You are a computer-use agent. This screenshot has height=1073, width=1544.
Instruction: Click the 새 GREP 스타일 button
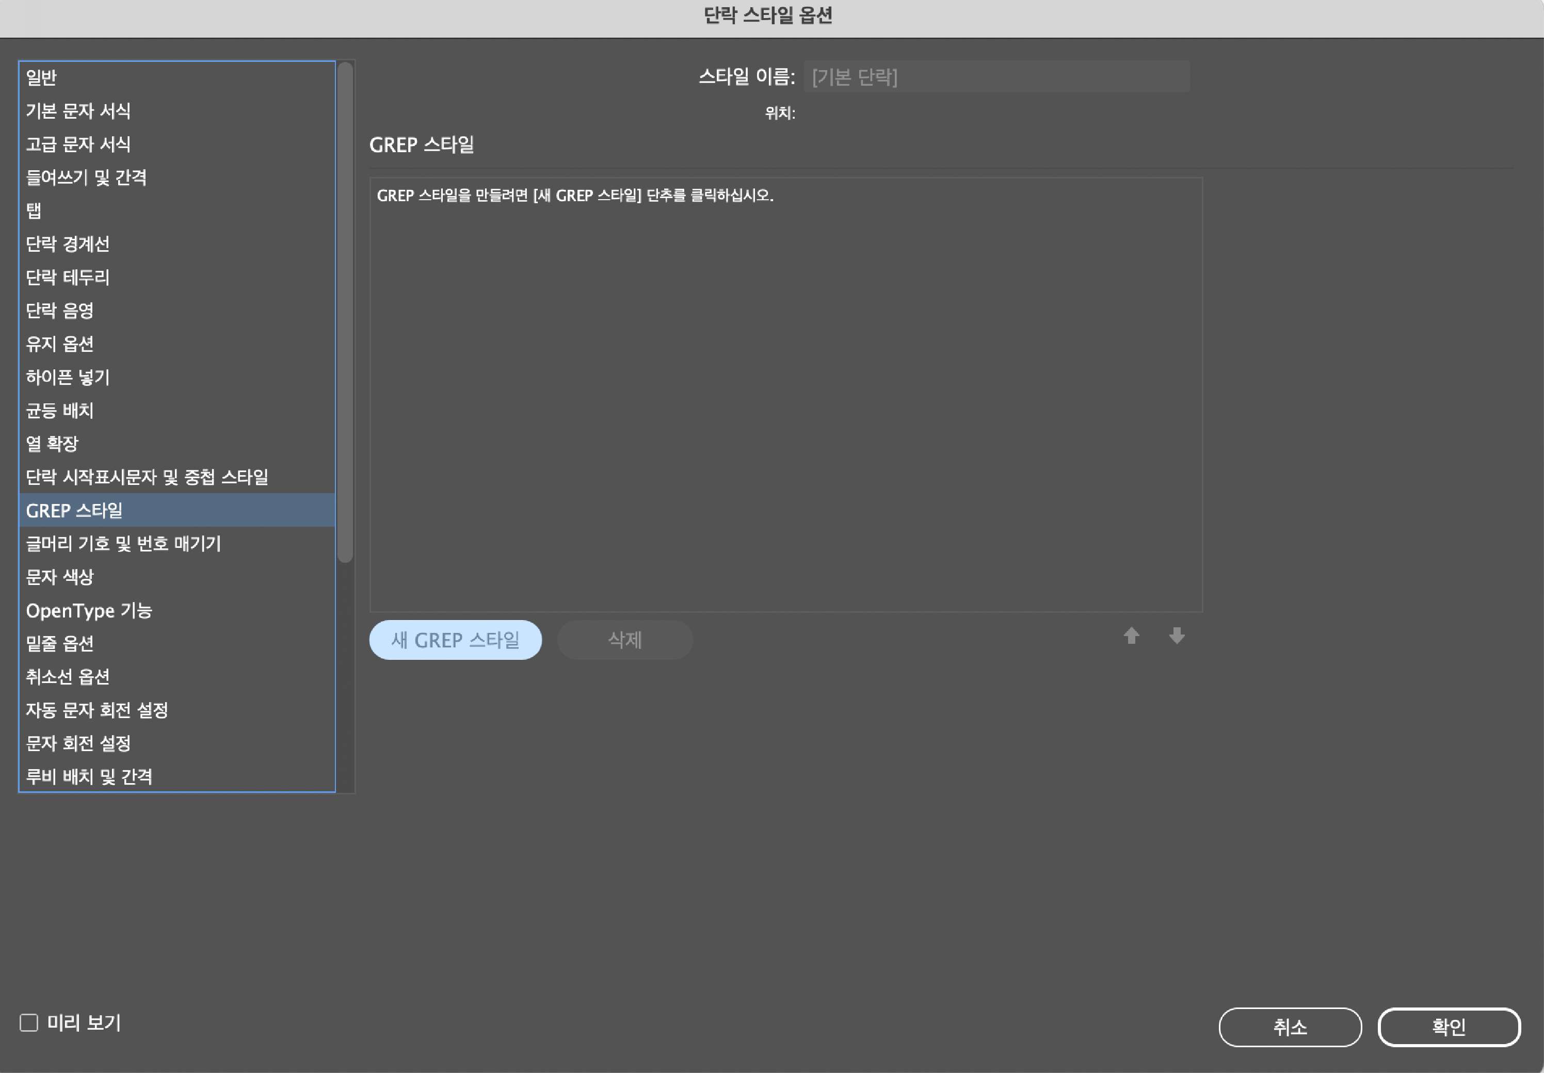[455, 640]
